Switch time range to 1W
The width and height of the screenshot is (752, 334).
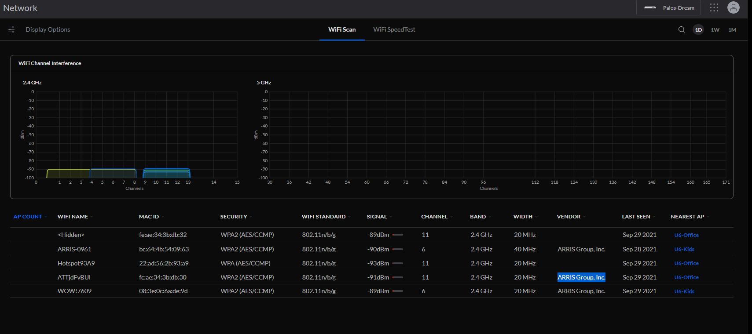(x=715, y=30)
